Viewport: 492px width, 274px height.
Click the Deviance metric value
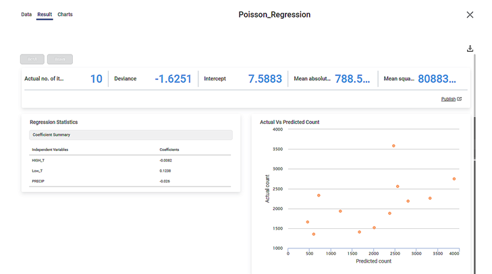(x=173, y=79)
